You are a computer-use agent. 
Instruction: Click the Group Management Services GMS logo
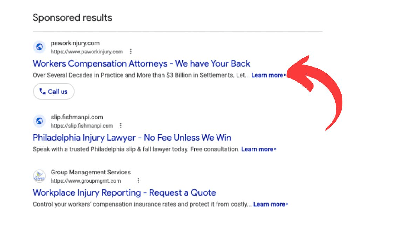(39, 176)
